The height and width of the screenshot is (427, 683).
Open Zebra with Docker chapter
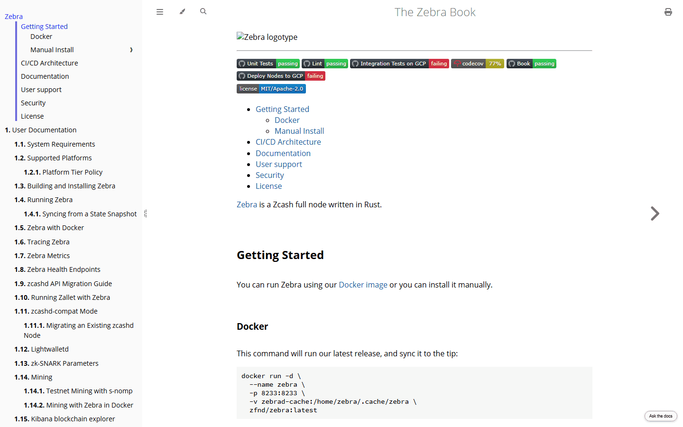pos(49,228)
